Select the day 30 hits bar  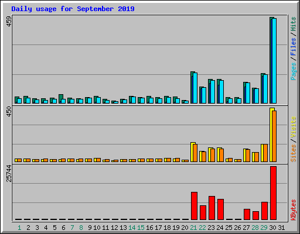tap(271, 60)
